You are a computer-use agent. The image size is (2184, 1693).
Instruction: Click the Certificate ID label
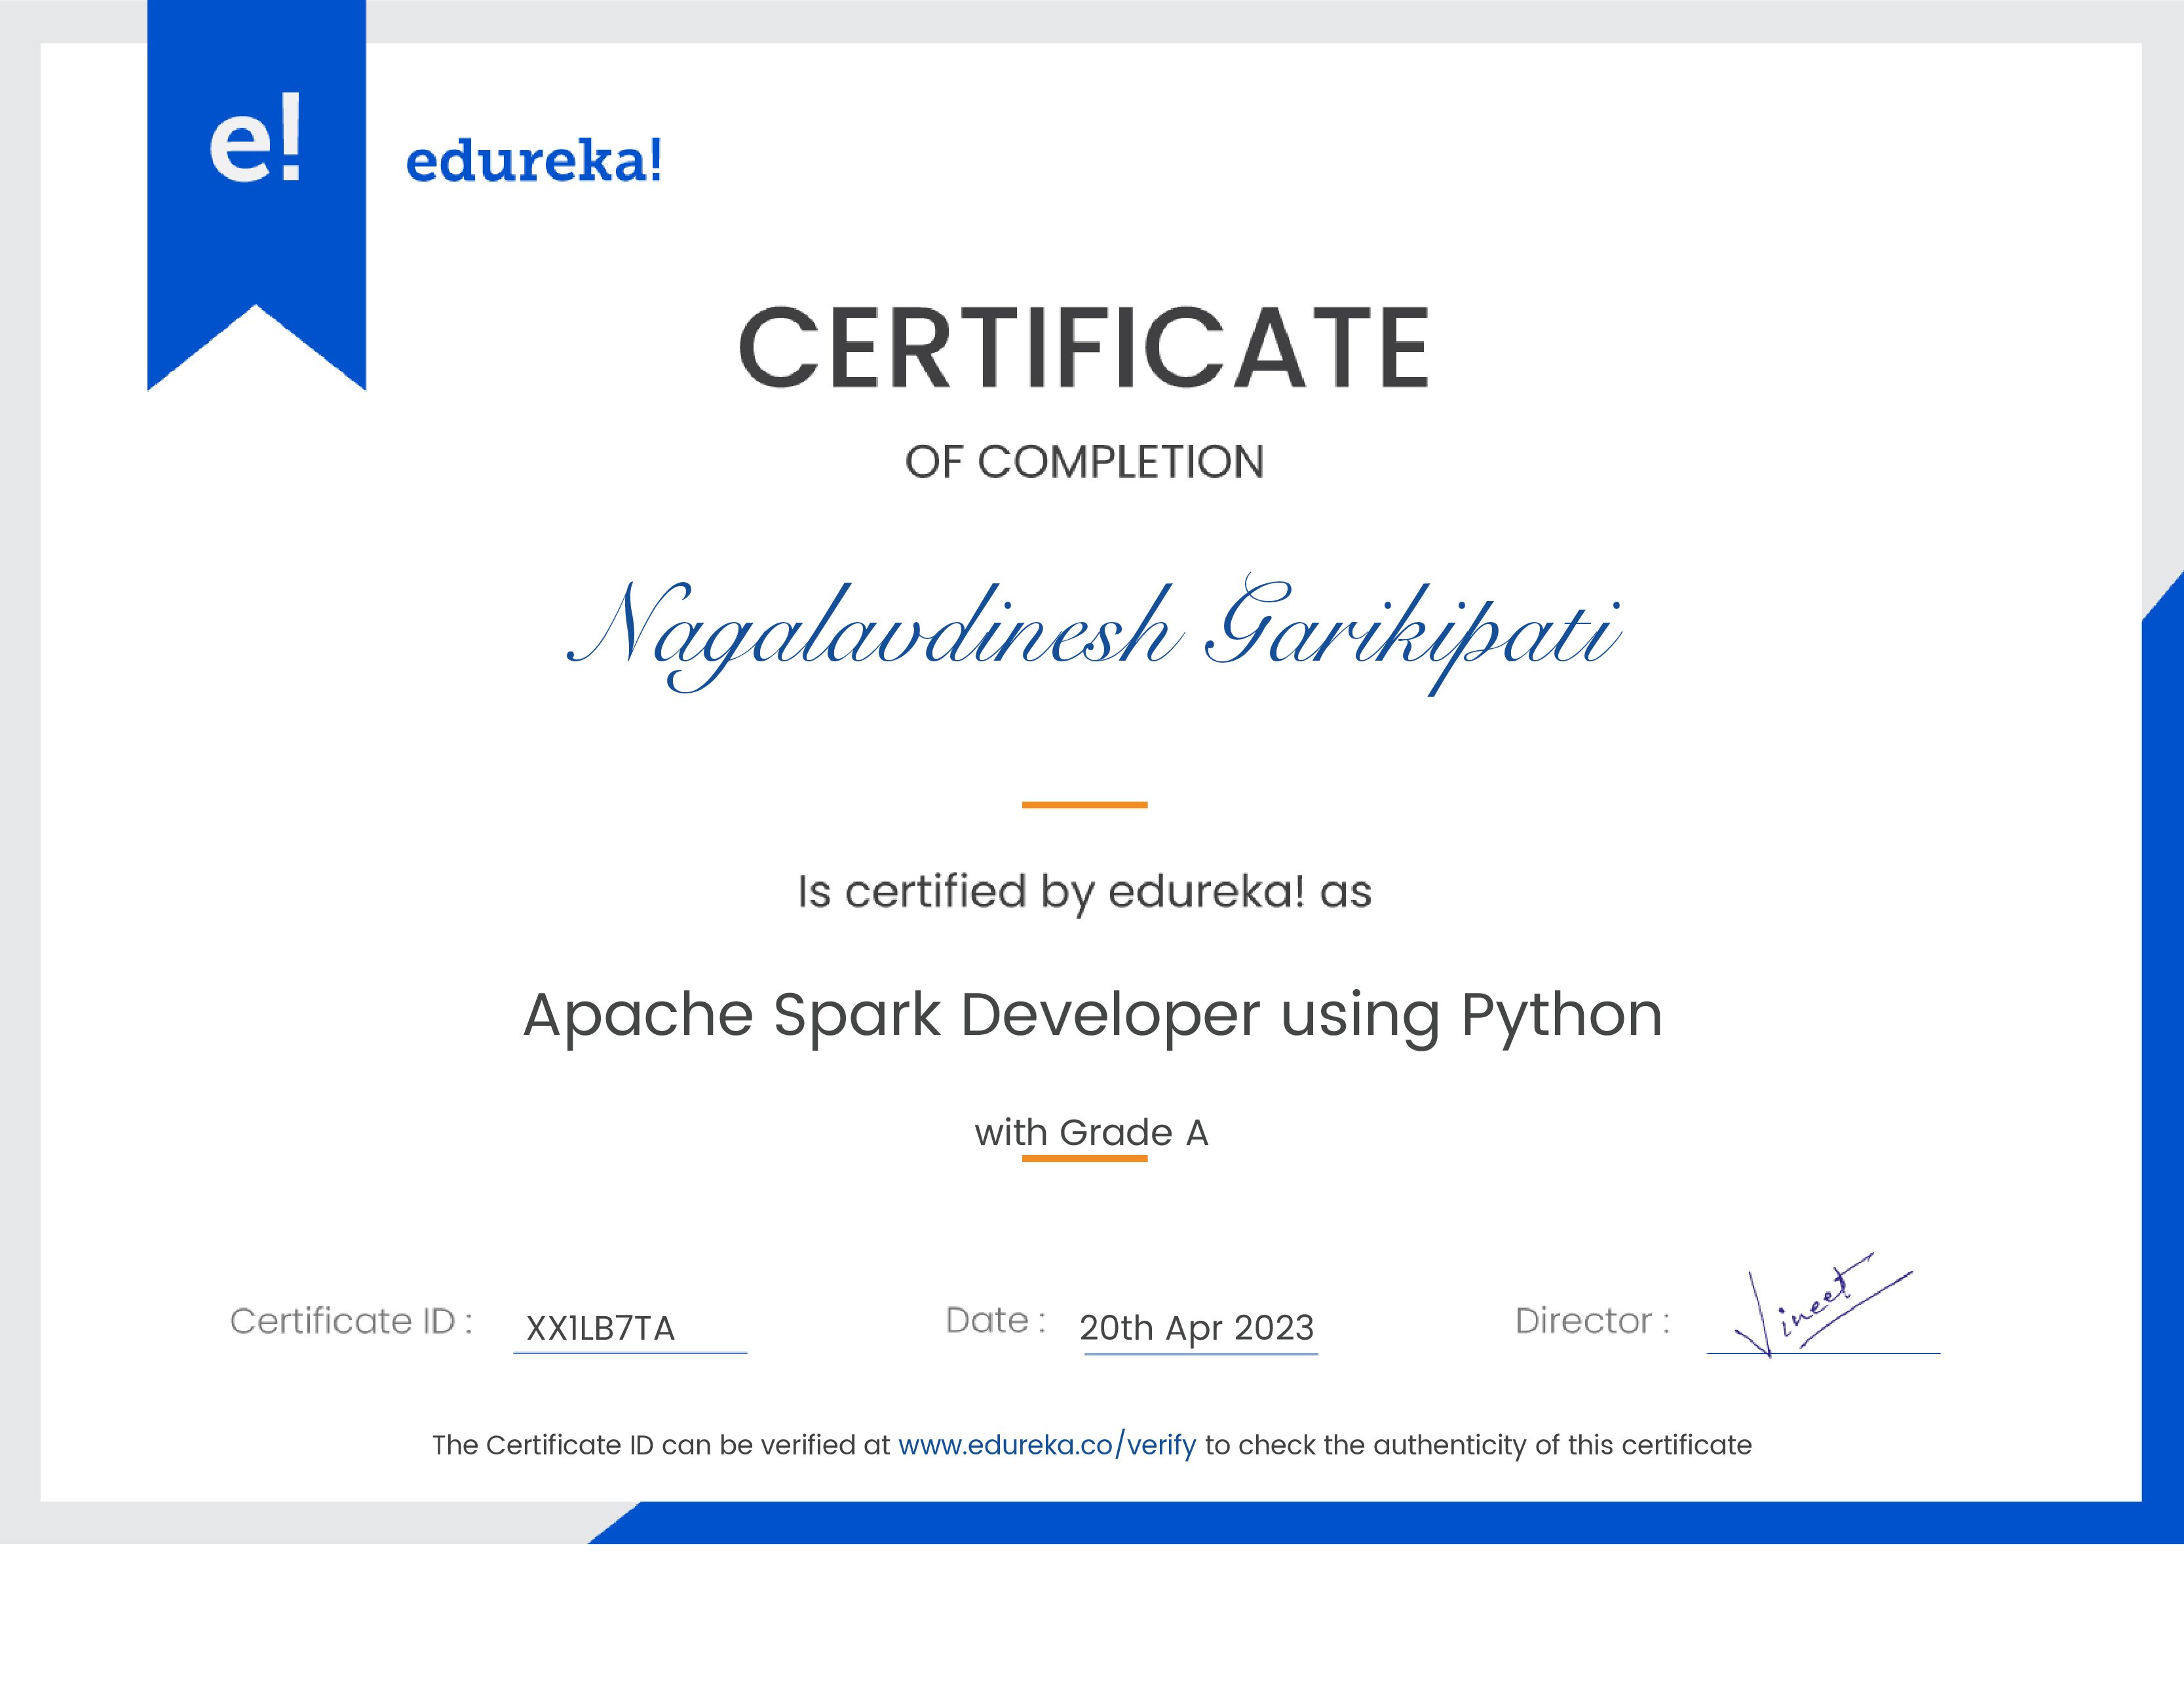[355, 1322]
